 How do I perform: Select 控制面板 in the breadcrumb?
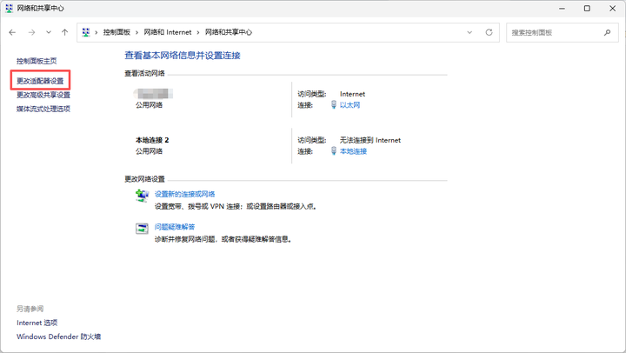point(117,32)
